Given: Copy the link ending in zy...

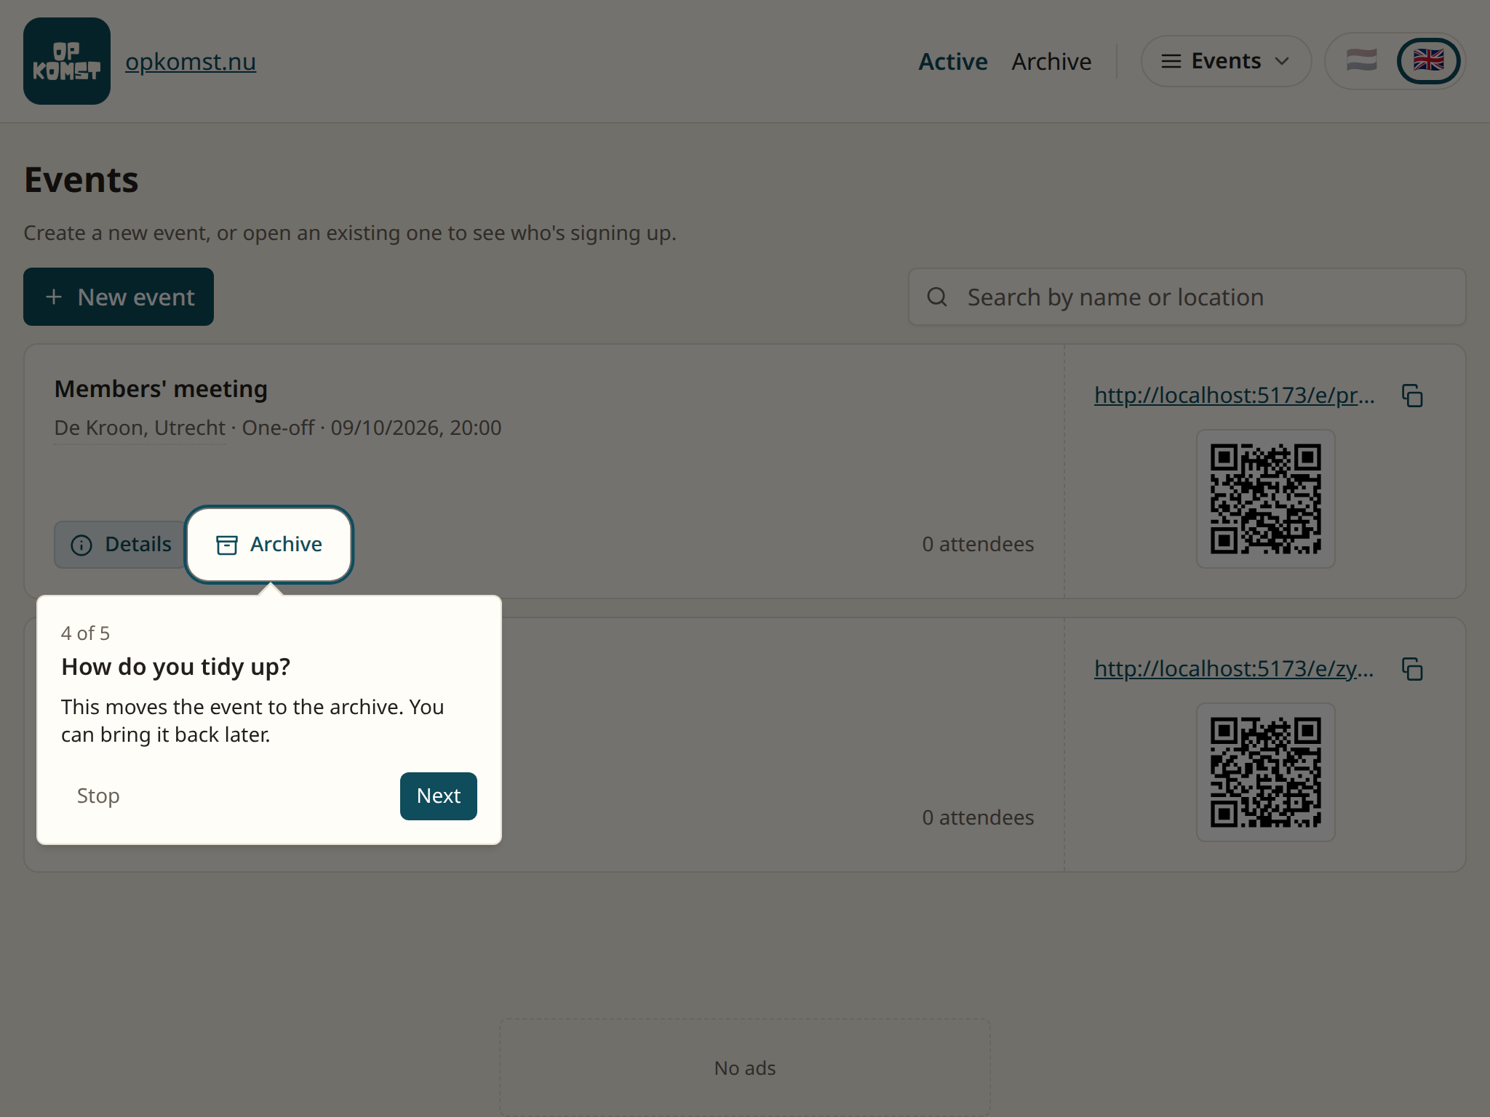Looking at the screenshot, I should coord(1412,669).
